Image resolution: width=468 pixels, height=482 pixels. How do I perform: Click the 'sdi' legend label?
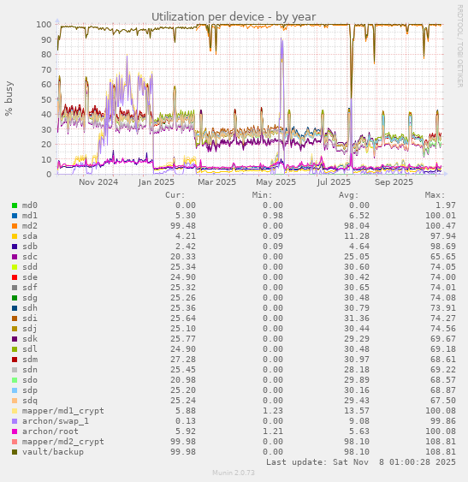[29, 318]
